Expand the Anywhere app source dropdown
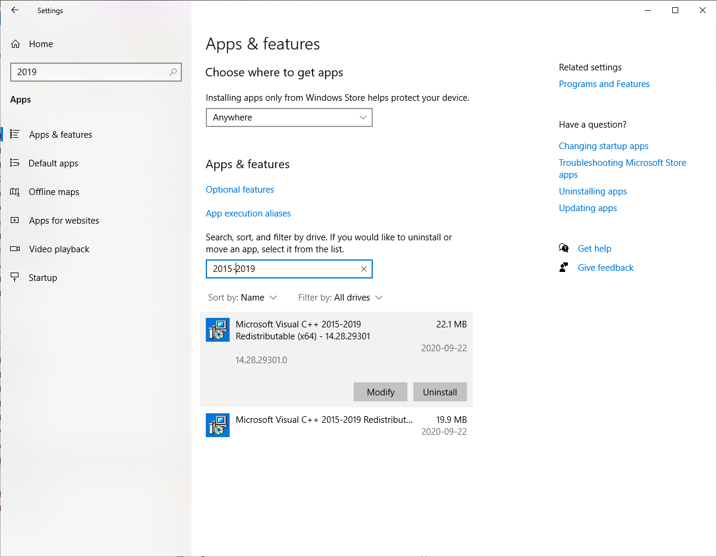717x557 pixels. coord(289,117)
